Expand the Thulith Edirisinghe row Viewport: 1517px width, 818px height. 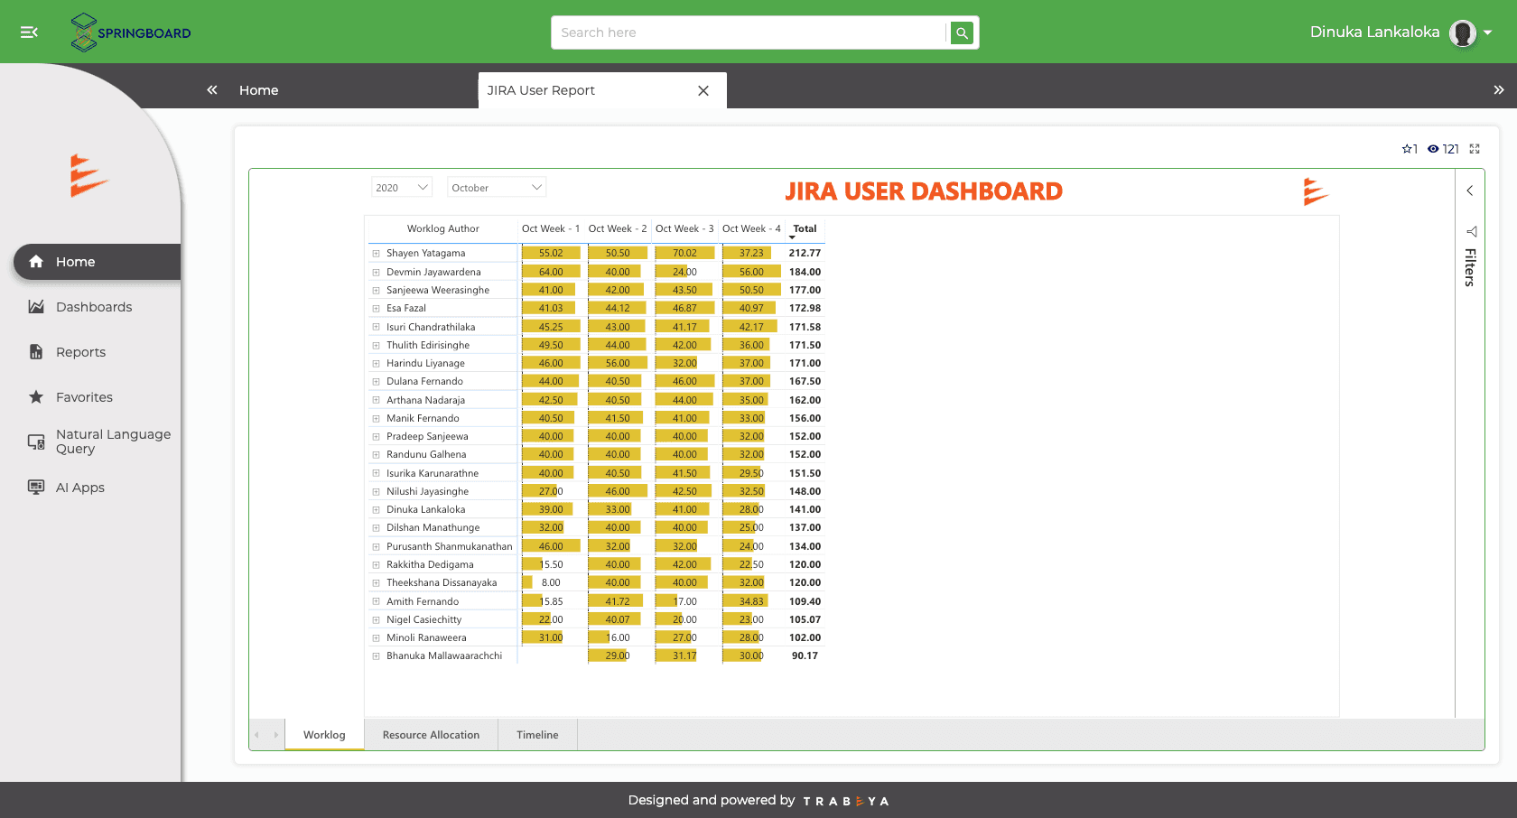pos(376,345)
